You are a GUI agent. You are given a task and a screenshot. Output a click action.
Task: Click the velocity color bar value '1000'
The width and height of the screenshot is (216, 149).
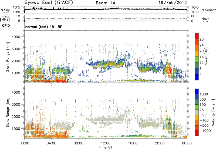tap(204, 94)
